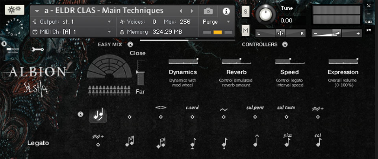Select the Legato articulation icon
The image size is (378, 159).
point(98,115)
